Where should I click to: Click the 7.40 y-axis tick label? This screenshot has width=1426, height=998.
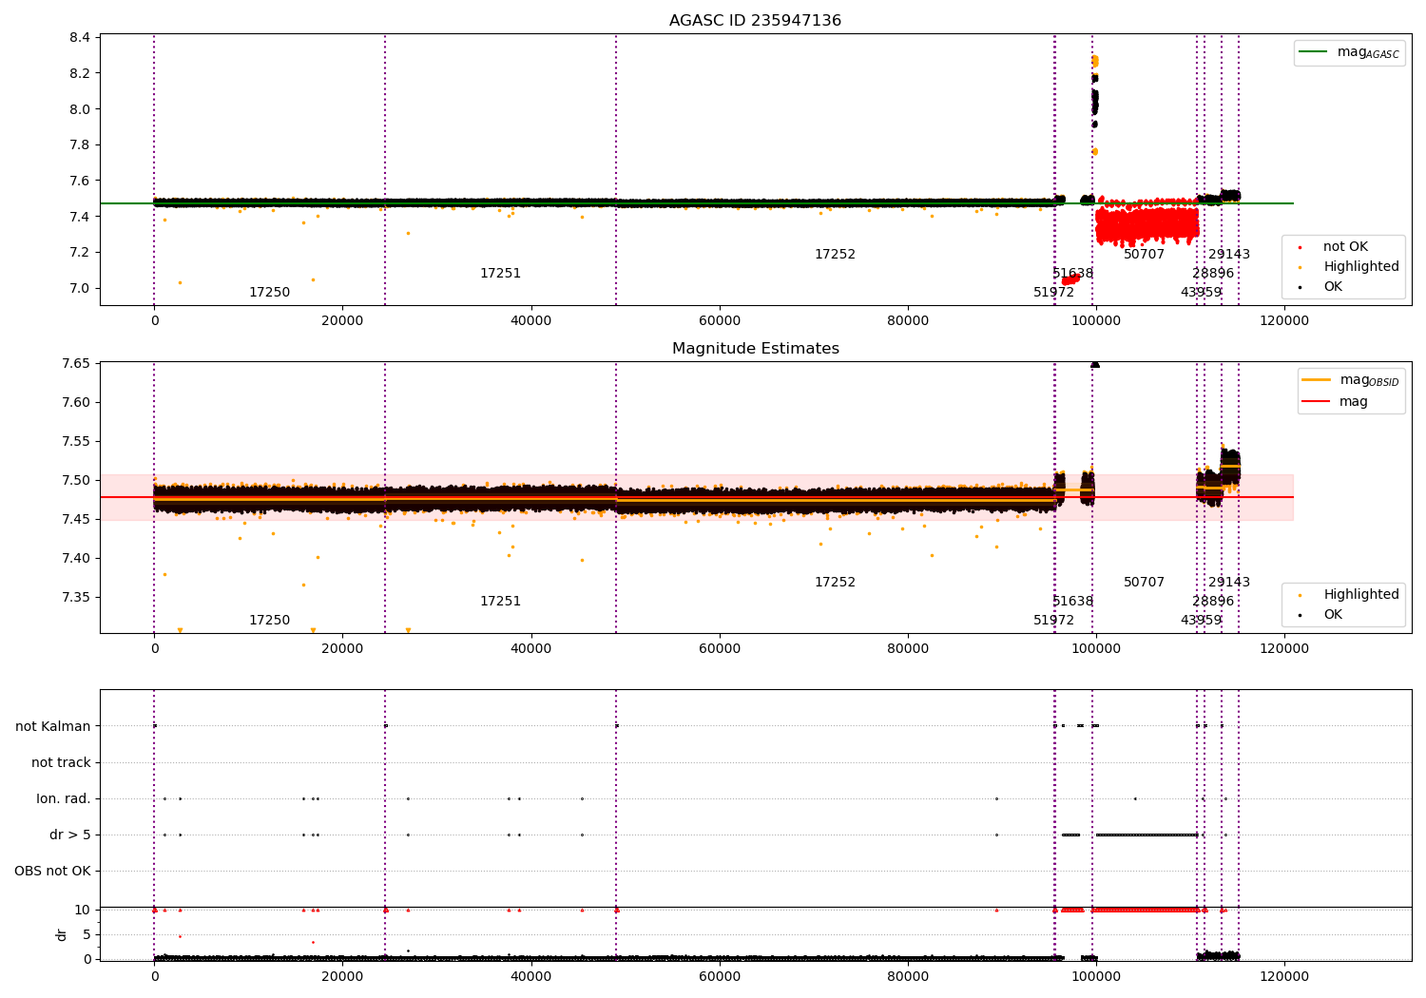(x=77, y=559)
